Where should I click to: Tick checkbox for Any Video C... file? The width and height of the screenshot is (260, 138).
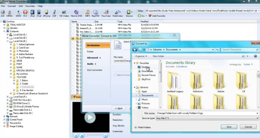click(73, 32)
